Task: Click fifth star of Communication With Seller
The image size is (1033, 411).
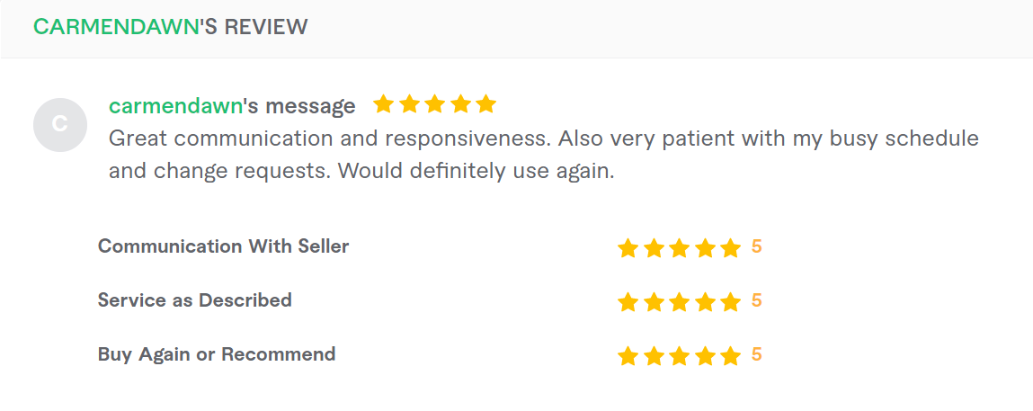Action: (x=730, y=248)
